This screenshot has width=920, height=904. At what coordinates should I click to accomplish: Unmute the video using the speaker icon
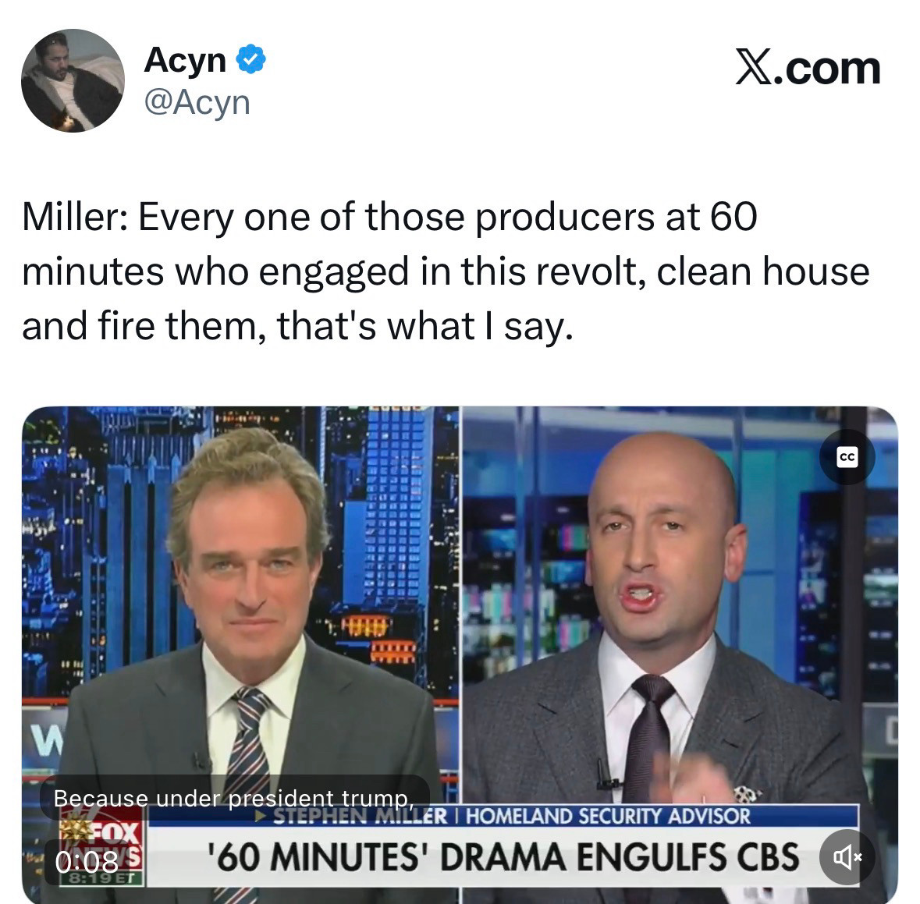[847, 857]
